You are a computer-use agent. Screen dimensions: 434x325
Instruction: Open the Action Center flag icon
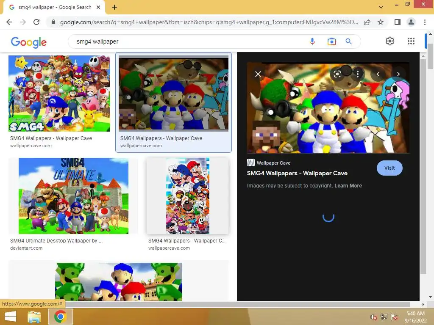click(394, 317)
